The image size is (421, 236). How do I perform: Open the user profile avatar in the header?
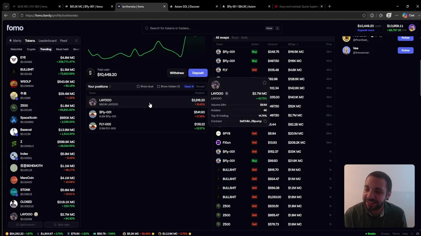pos(412,28)
